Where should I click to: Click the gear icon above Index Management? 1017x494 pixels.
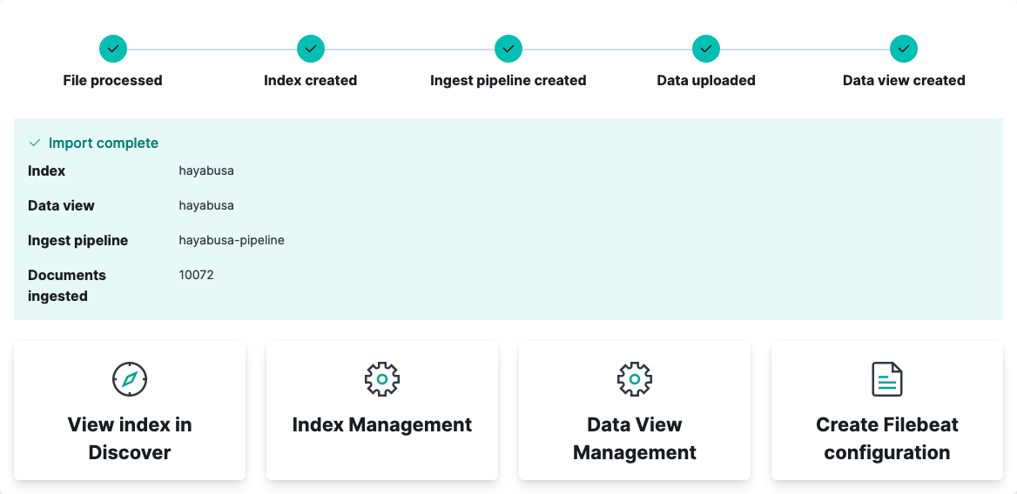382,379
